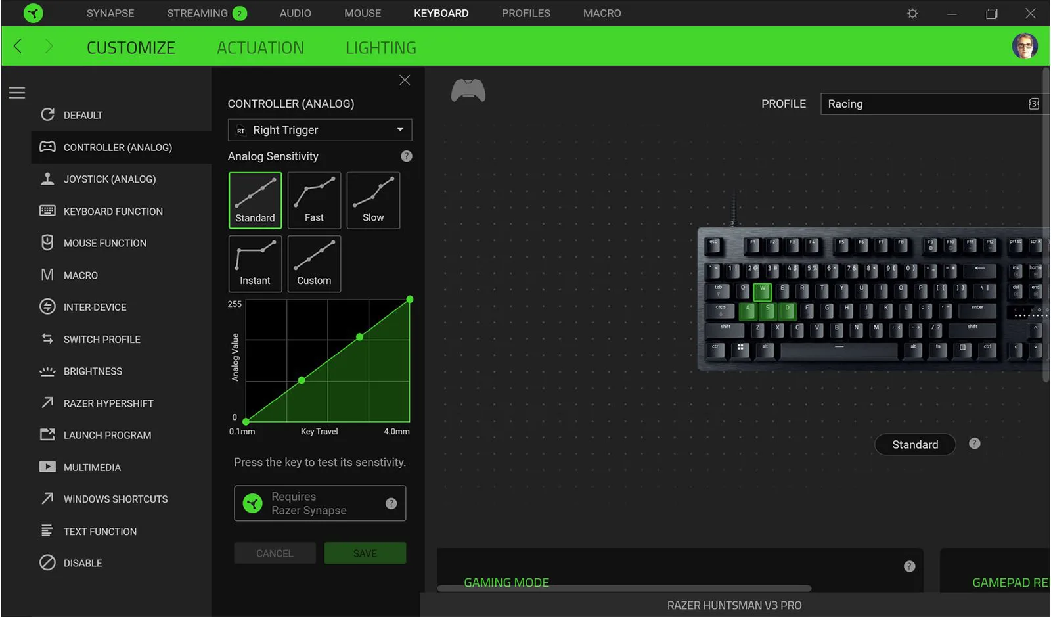The height and width of the screenshot is (617, 1051).
Task: Click the Gaming Mode help icon
Action: [910, 566]
